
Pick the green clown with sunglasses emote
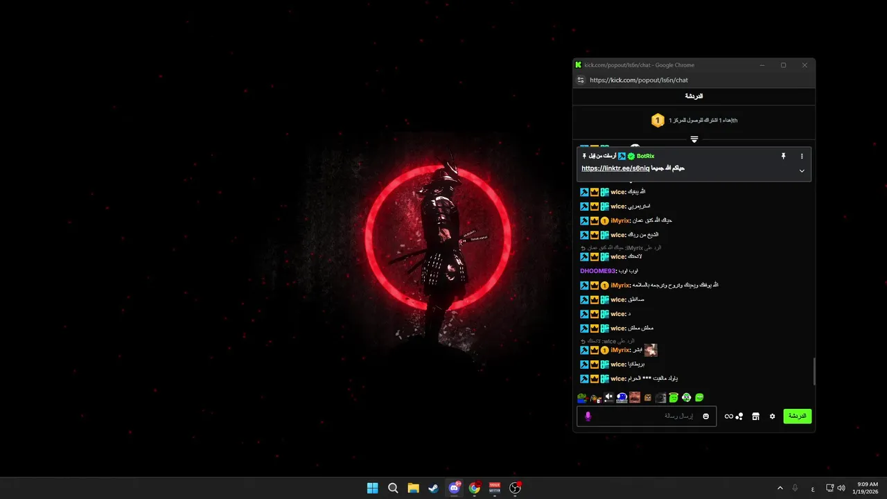tap(687, 398)
